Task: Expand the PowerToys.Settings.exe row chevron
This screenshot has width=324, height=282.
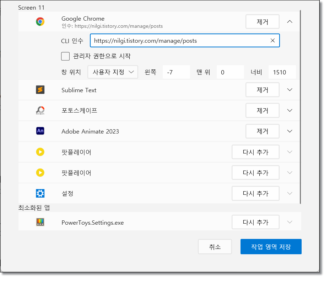Action: click(290, 222)
